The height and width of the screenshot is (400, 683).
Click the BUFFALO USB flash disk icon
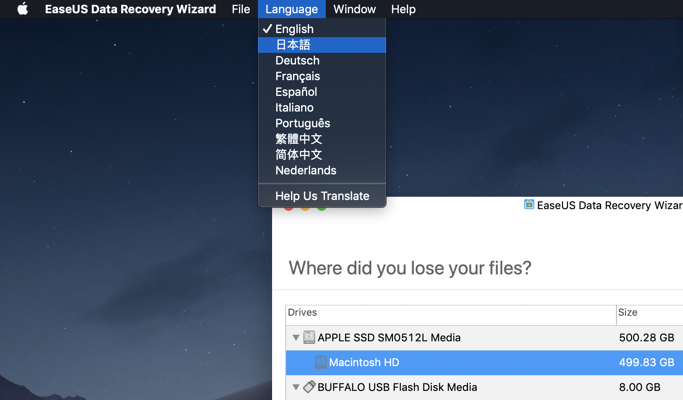[309, 387]
